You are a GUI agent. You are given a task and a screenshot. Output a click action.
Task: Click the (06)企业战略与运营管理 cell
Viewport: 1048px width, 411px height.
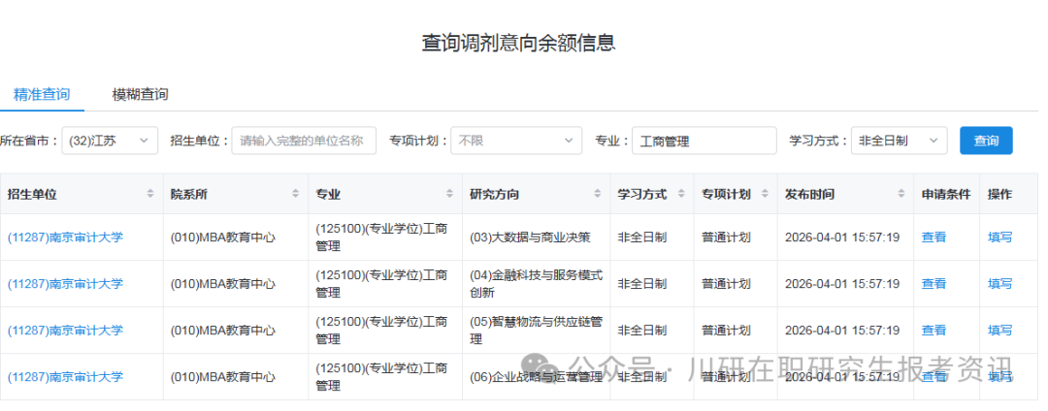point(536,377)
